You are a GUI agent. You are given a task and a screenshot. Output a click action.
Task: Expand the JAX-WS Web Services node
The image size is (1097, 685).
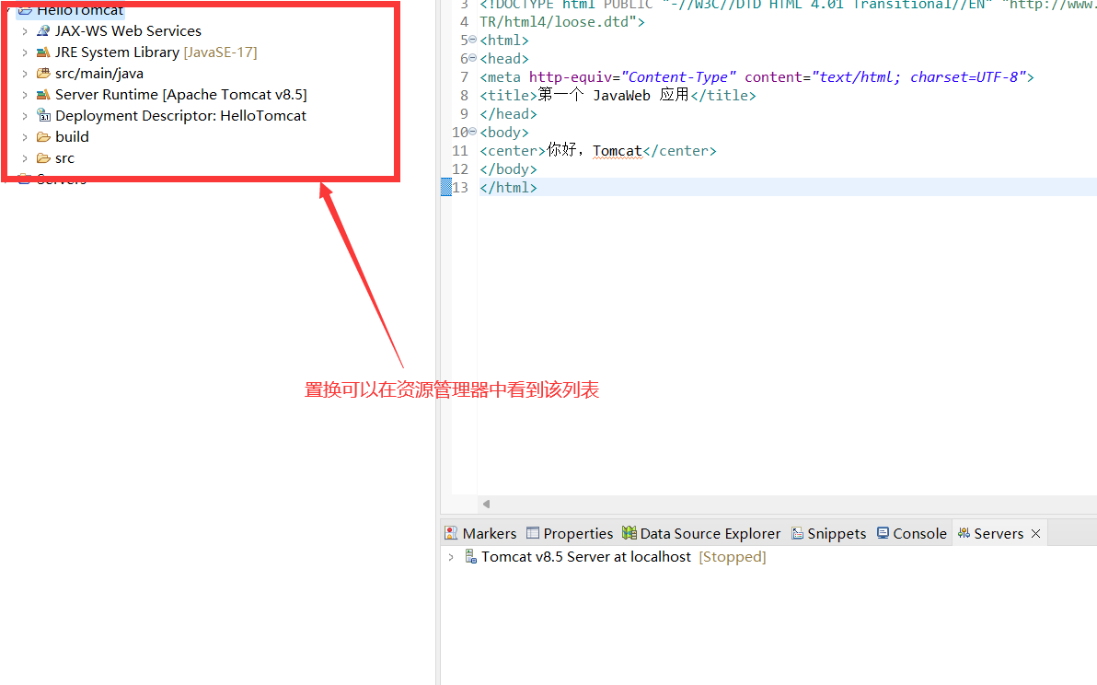point(25,31)
